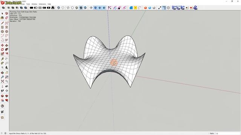The width and height of the screenshot is (241, 135).
Task: Click the blue sheet toolbar icon
Action: [131, 7]
